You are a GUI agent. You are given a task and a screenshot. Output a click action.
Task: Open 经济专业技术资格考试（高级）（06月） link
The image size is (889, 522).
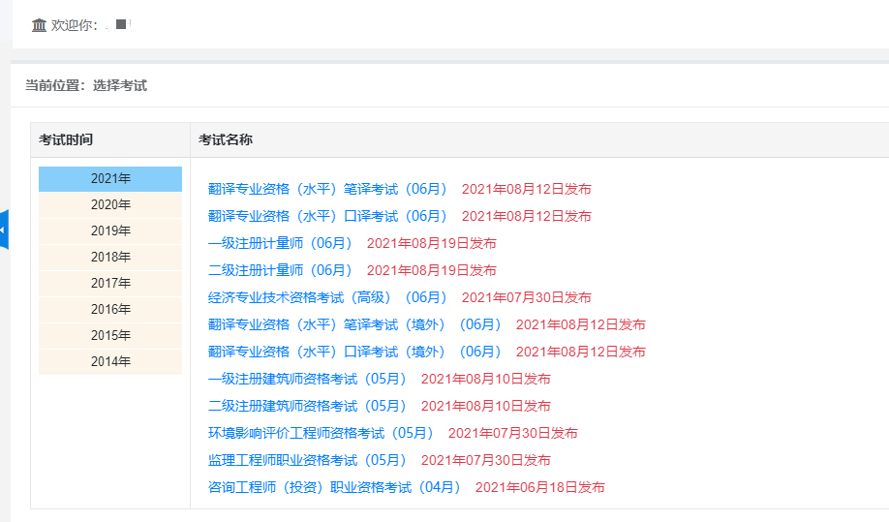[327, 297]
